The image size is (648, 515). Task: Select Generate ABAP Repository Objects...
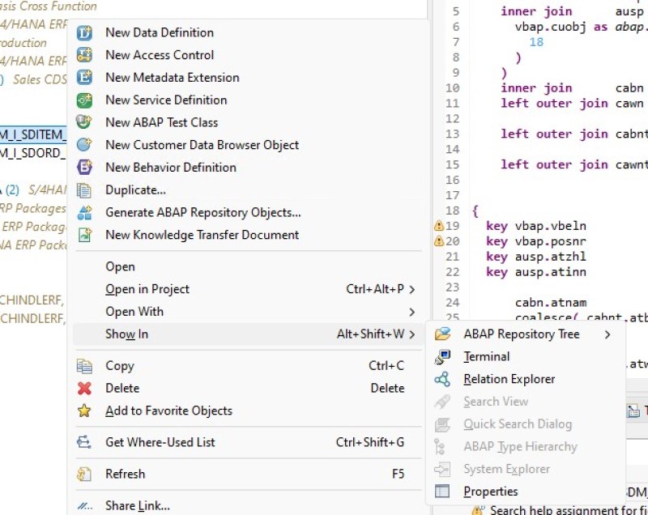202,213
